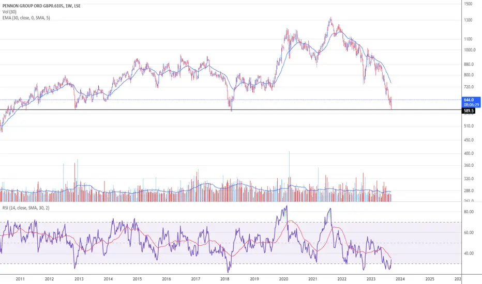Click the 400.0 price axis label
The image size is (482, 284).
tap(469, 153)
